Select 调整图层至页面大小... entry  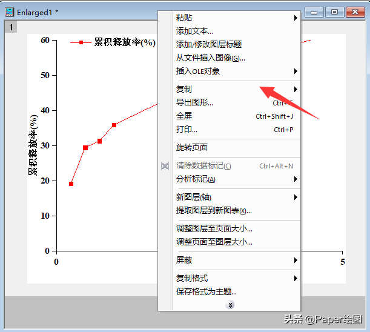pos(236,228)
